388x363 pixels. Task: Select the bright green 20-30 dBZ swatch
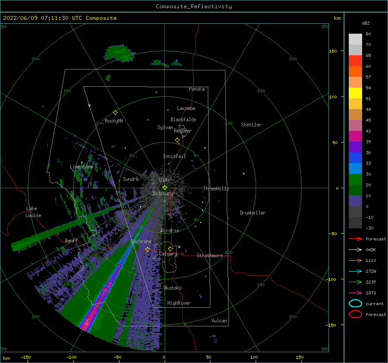point(355,180)
